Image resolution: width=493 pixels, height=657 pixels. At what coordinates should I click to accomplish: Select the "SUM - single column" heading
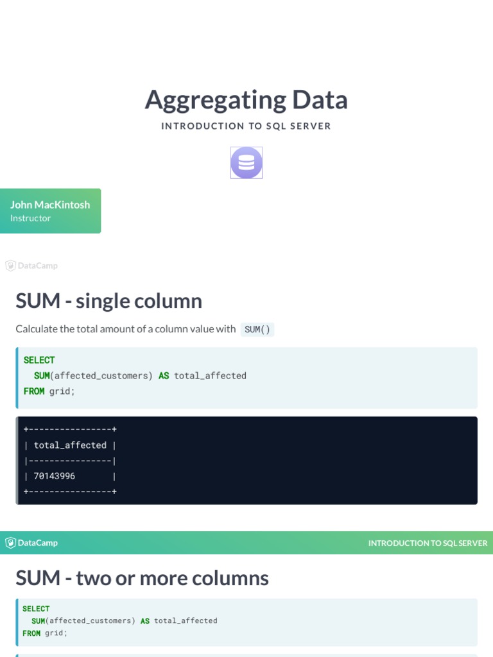coord(108,301)
